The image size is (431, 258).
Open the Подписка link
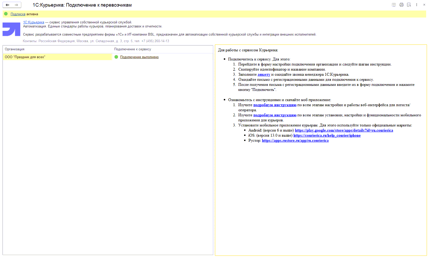pyautogui.click(x=18, y=14)
